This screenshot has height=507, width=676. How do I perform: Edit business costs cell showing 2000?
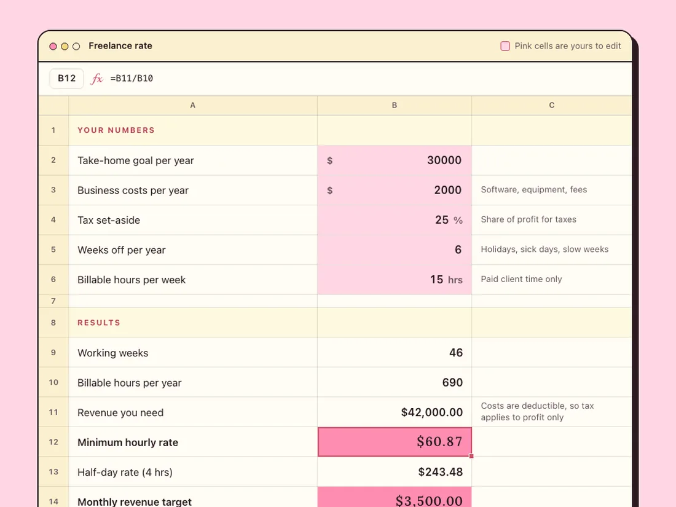(x=395, y=190)
